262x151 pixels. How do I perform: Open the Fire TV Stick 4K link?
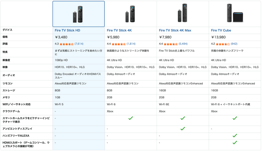point(120,30)
